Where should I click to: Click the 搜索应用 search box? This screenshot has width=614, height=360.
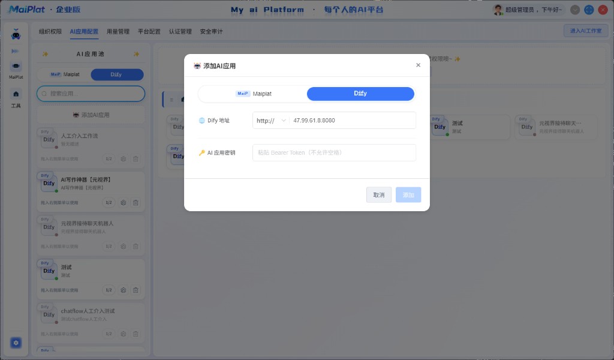91,94
